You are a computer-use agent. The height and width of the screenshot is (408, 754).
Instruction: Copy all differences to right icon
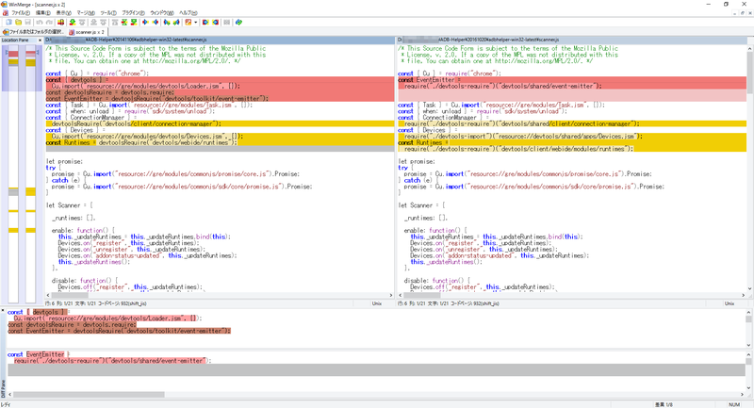(205, 22)
